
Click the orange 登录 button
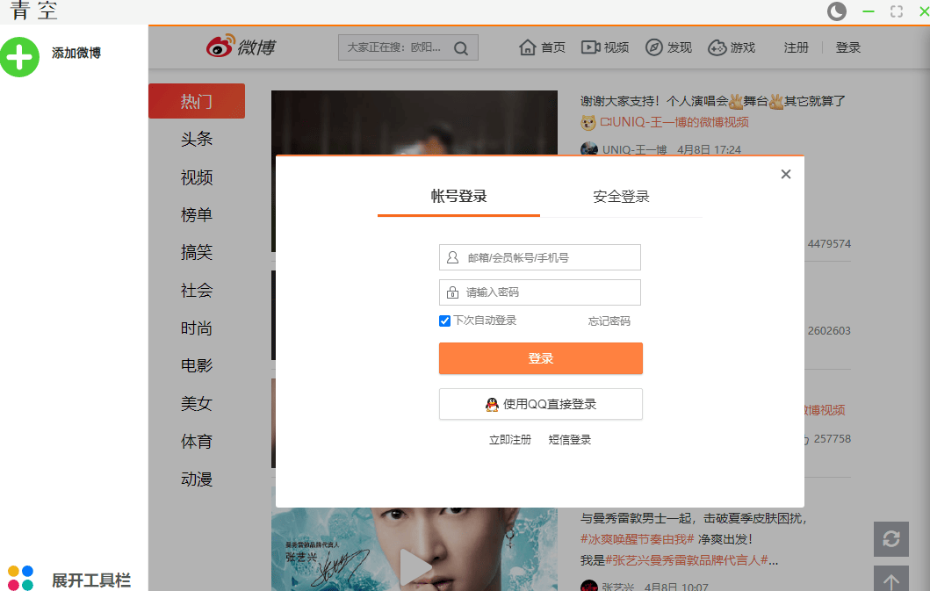(540, 358)
